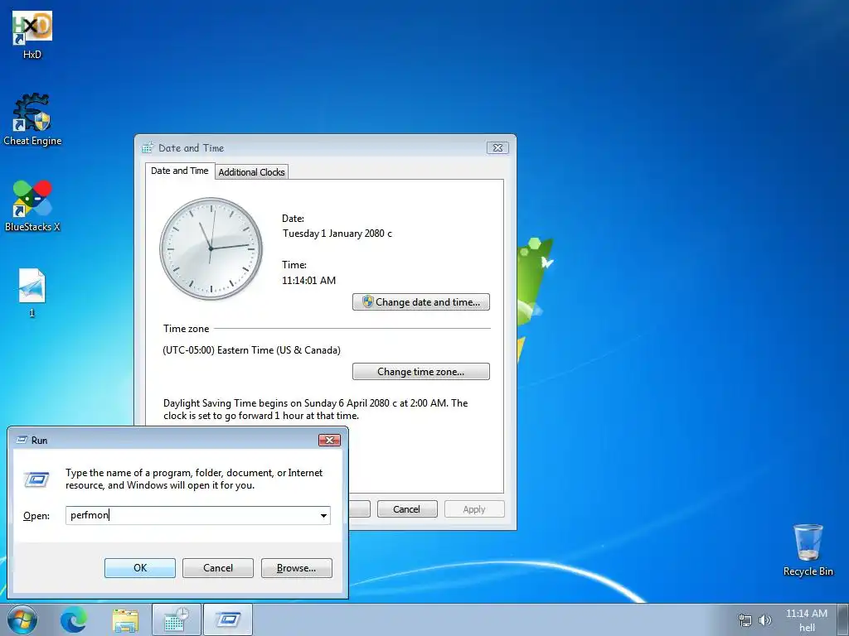Image resolution: width=849 pixels, height=636 pixels.
Task: Click the Daylight Saving Time notice text
Action: pos(316,409)
